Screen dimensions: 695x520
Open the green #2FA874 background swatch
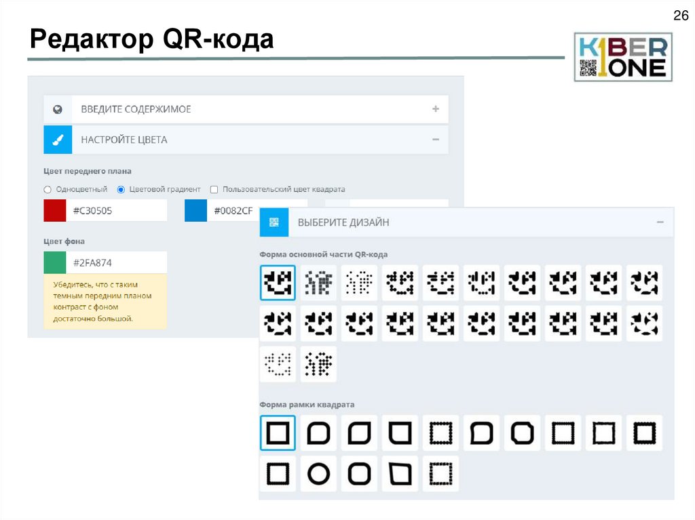[55, 262]
